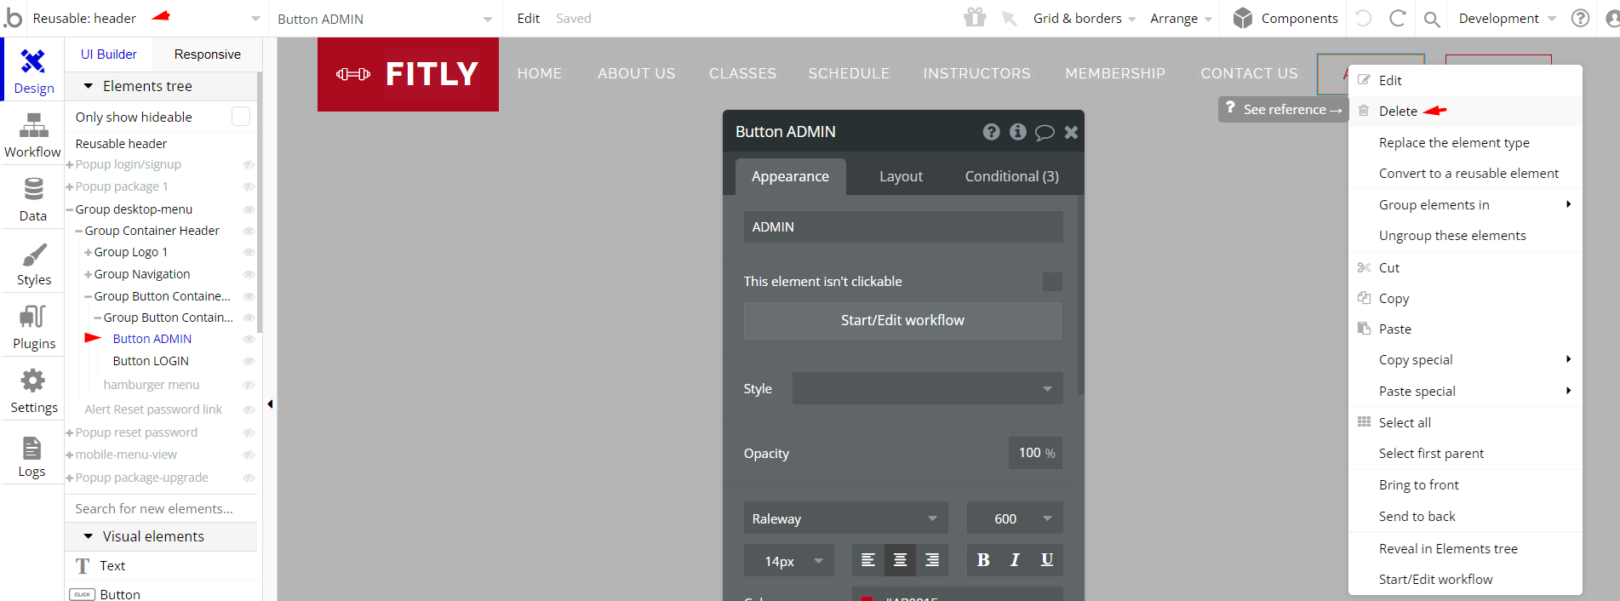Enable Only show hideable checkbox
This screenshot has width=1620, height=601.
(x=241, y=117)
